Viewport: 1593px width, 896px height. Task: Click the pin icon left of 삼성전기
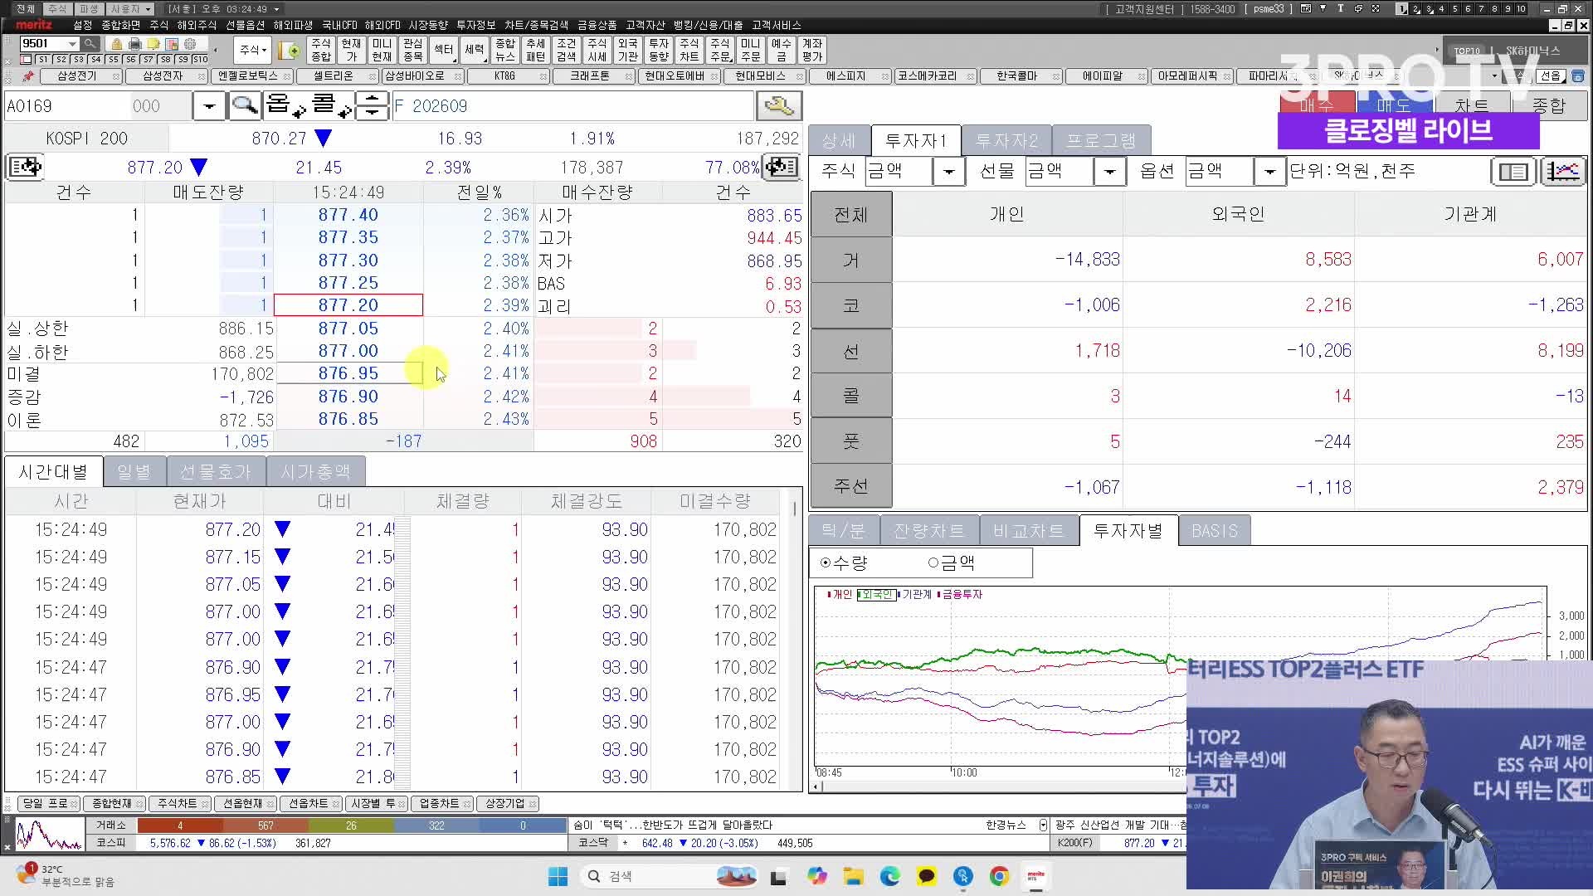27,76
